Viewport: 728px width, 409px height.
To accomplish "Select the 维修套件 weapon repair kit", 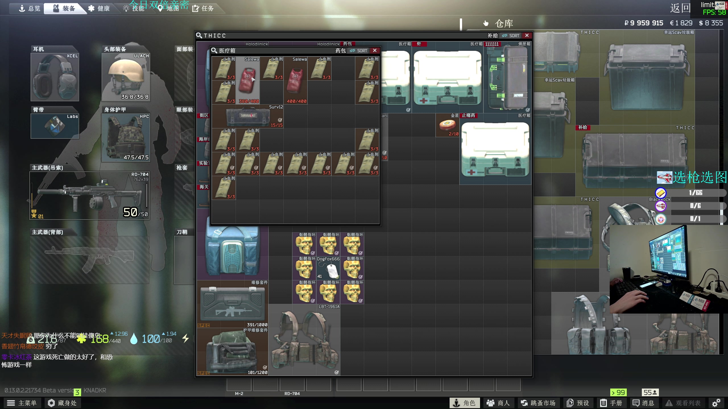I will [x=233, y=304].
